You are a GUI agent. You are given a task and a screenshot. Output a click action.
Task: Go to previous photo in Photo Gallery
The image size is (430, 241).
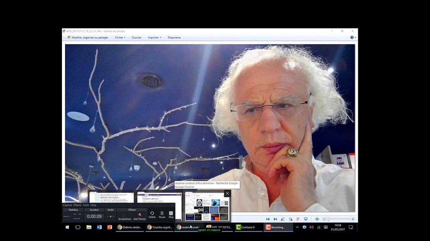coord(268,219)
